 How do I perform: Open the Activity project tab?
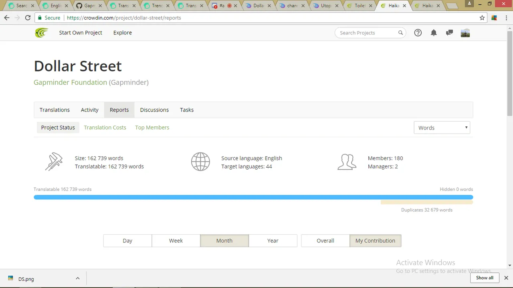click(90, 110)
